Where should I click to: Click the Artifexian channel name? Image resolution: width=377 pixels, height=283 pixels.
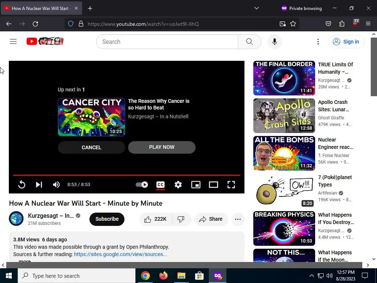pyautogui.click(x=327, y=193)
